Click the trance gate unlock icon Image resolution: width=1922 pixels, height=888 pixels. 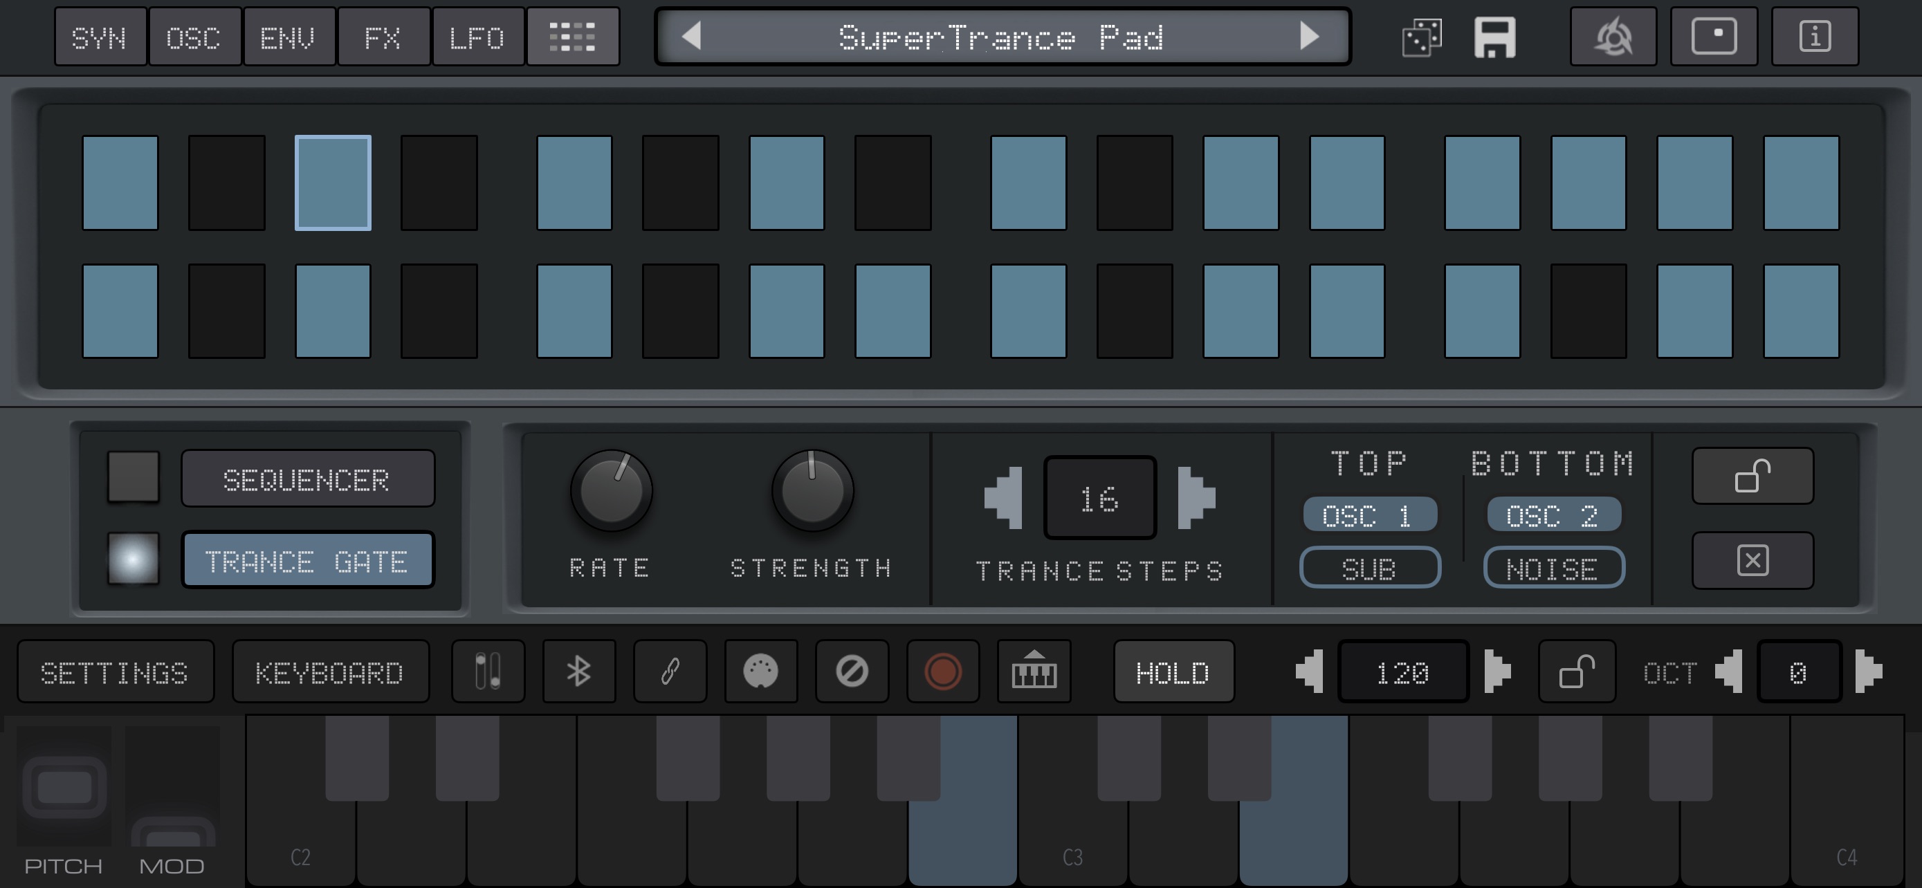point(1752,476)
